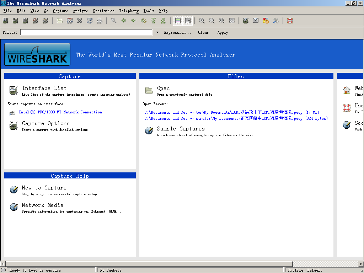This screenshot has width=364, height=273.
Task: Open the Help menu in the menu bar
Action: (x=163, y=11)
